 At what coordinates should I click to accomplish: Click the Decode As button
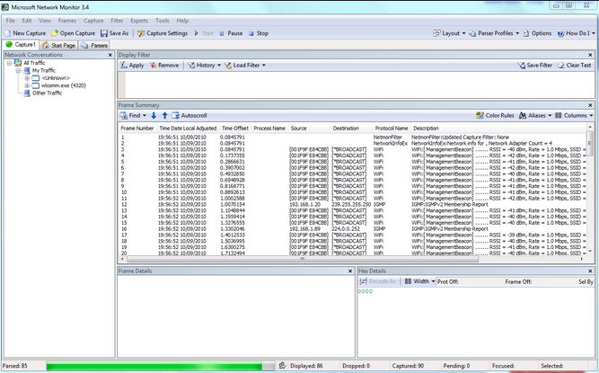point(378,281)
